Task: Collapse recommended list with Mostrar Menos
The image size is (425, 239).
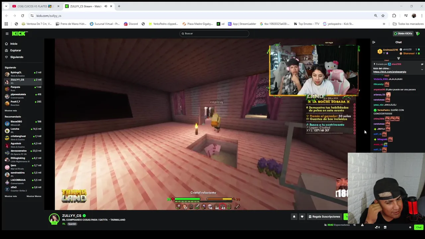Action: pyautogui.click(x=34, y=196)
